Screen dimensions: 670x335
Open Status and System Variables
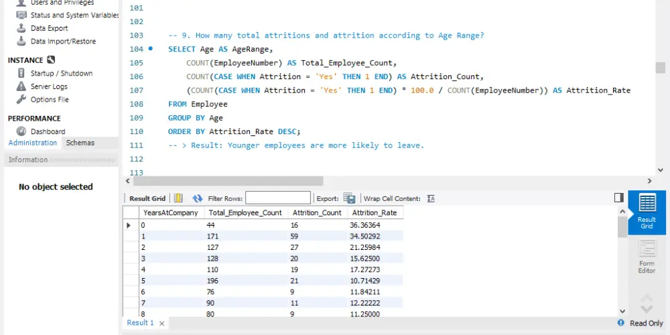74,15
